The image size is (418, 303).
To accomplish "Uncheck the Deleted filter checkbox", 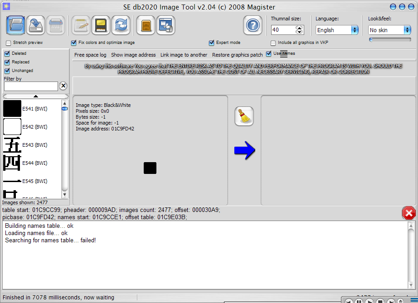I will (7, 53).
